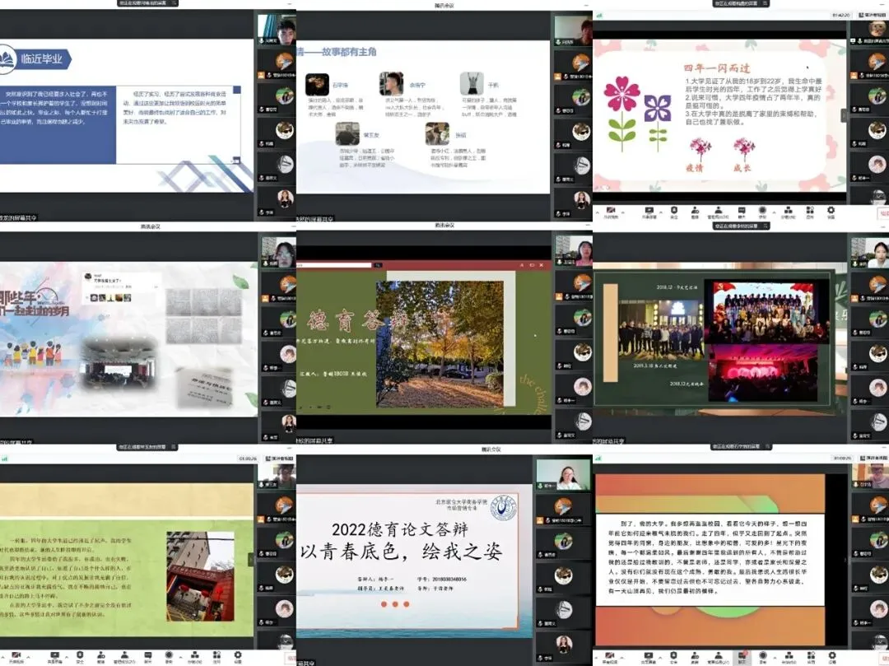Open Settings in the bottom-left meeting toolbar
Screen dimensions: 889x666
(x=237, y=654)
